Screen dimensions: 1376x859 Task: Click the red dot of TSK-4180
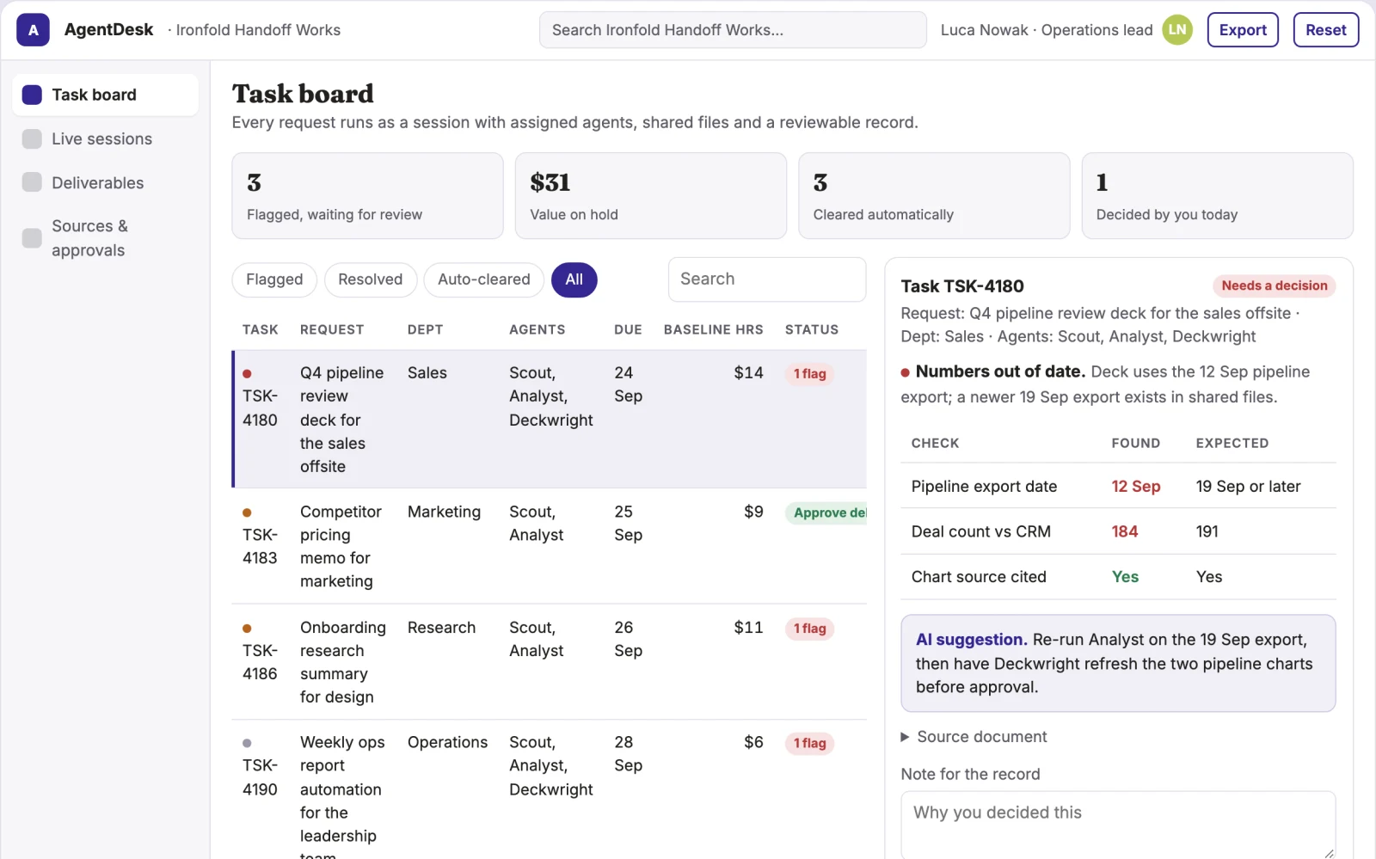(247, 373)
